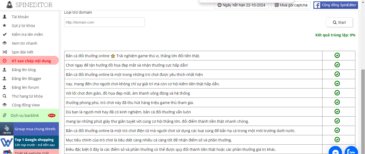The height and width of the screenshot is (154, 365).
Task: Click the Mua gói captcha button
Action: point(291,5)
